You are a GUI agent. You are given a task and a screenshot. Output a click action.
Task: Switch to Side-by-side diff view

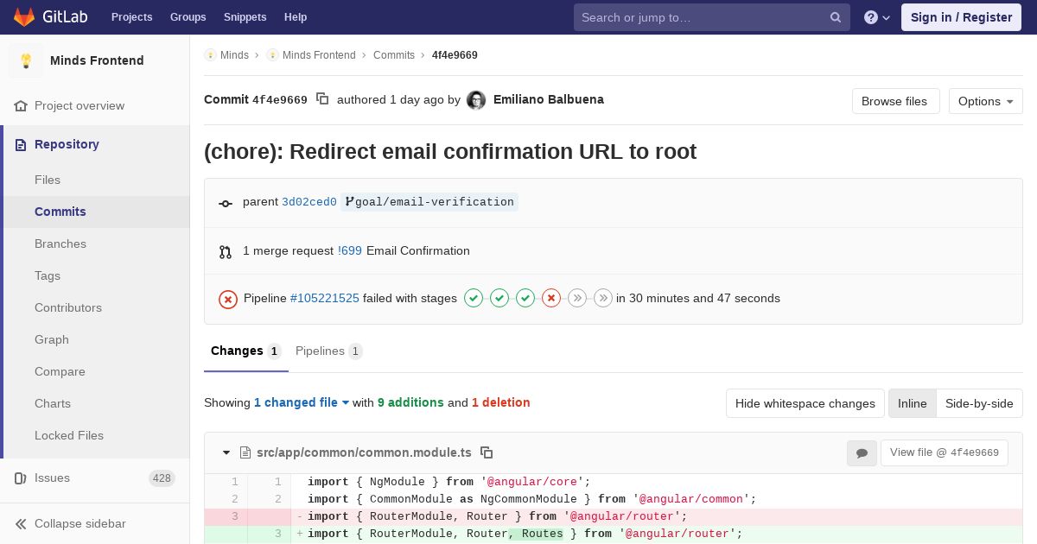click(979, 403)
